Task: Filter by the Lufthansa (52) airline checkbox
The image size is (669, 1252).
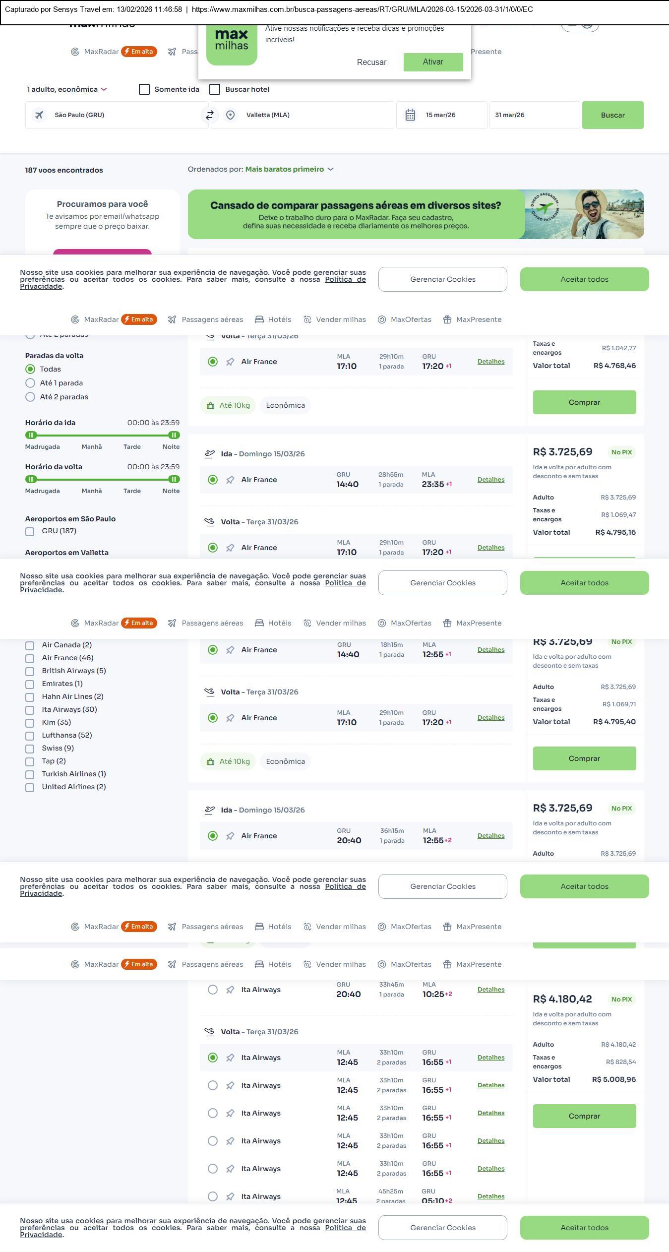Action: click(x=30, y=736)
